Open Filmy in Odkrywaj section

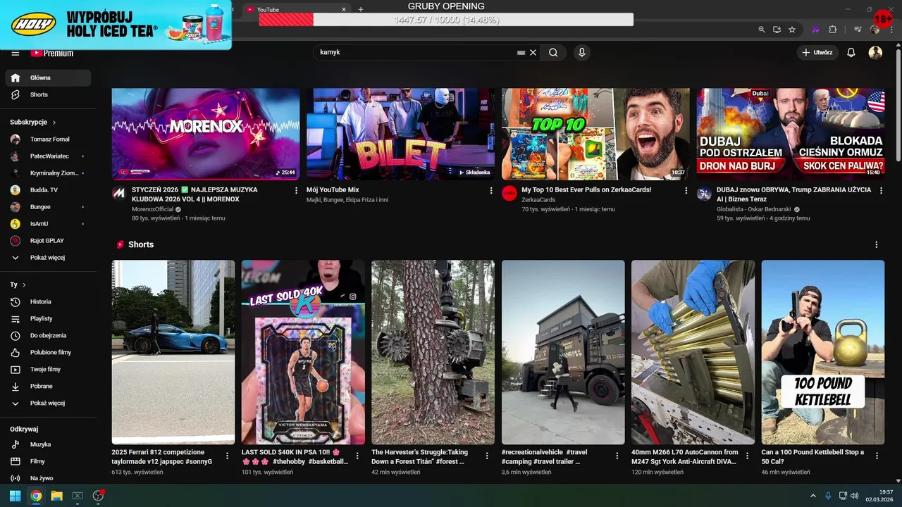coord(48,461)
